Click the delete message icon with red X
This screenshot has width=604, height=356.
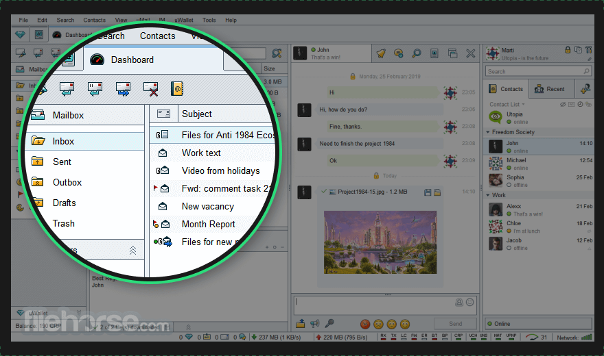point(150,89)
